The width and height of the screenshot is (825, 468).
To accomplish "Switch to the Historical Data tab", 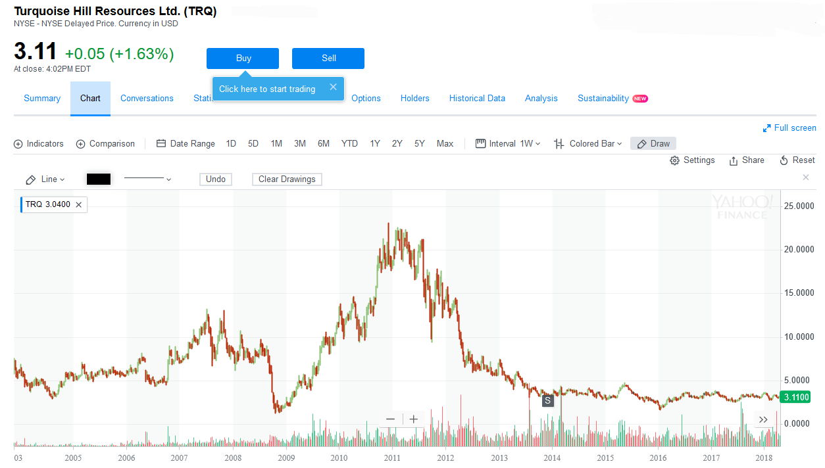I will (477, 98).
